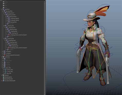
Task: Click the Mariana group icon
Action: [4, 75]
